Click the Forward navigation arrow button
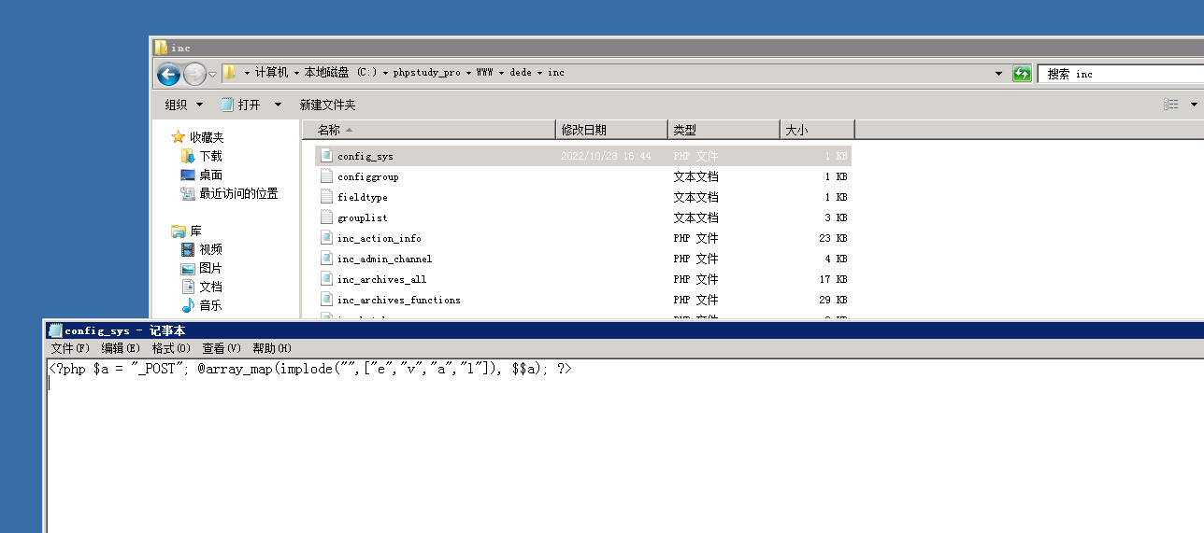This screenshot has height=533, width=1204. (x=194, y=74)
